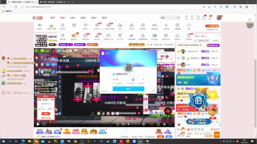Click play button in video player
The image size is (257, 144).
click(x=38, y=124)
